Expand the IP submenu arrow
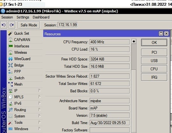Viewport: 172px width, 133px height. (40, 91)
